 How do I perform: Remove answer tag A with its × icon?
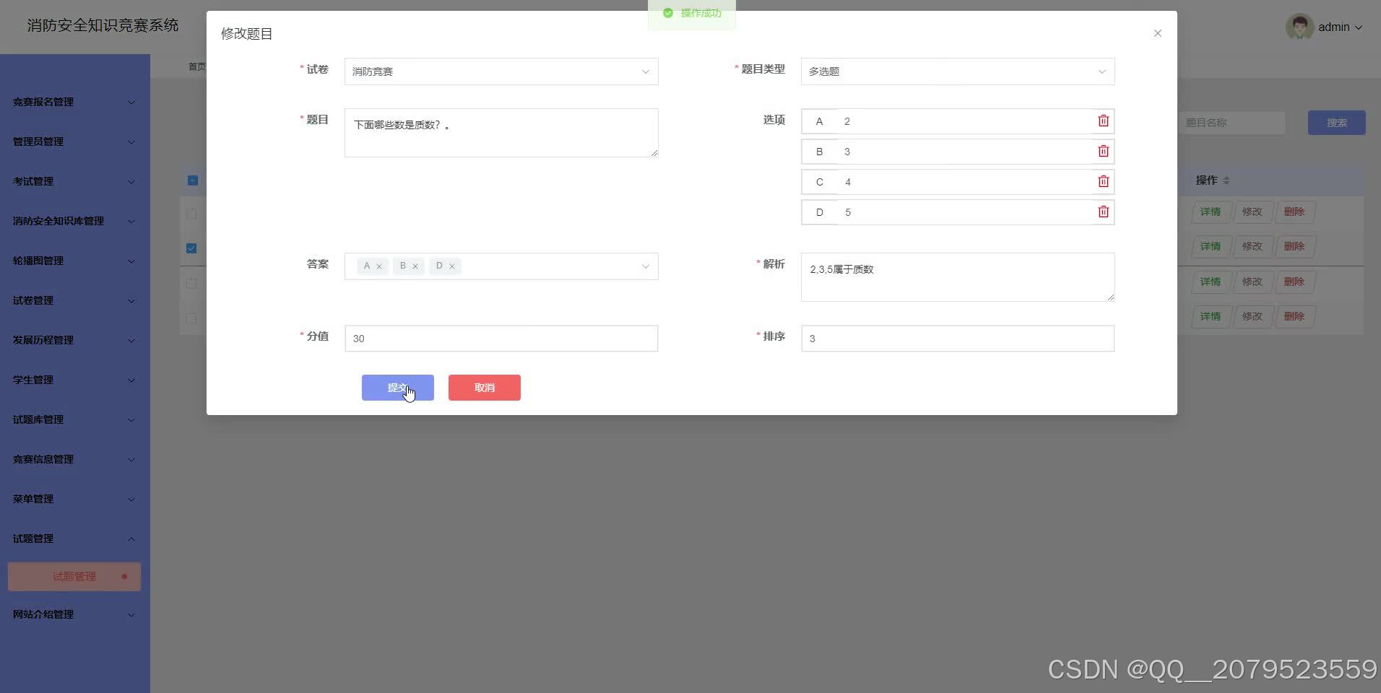pyautogui.click(x=381, y=266)
